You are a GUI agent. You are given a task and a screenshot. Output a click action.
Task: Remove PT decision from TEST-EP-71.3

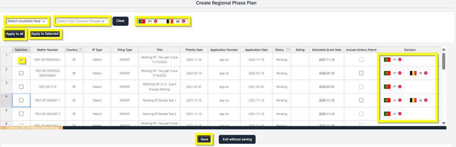click(x=400, y=87)
